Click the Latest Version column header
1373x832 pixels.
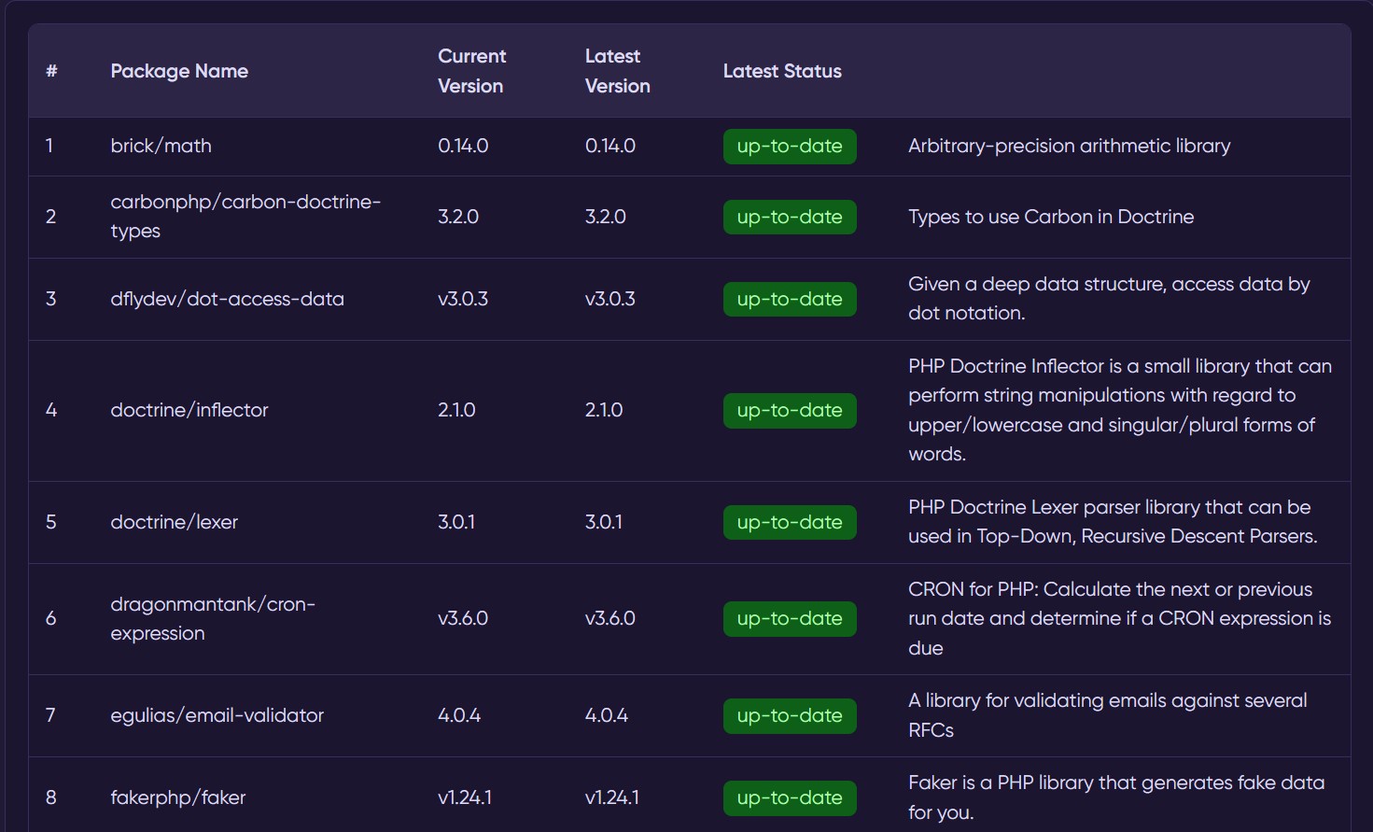click(x=617, y=71)
